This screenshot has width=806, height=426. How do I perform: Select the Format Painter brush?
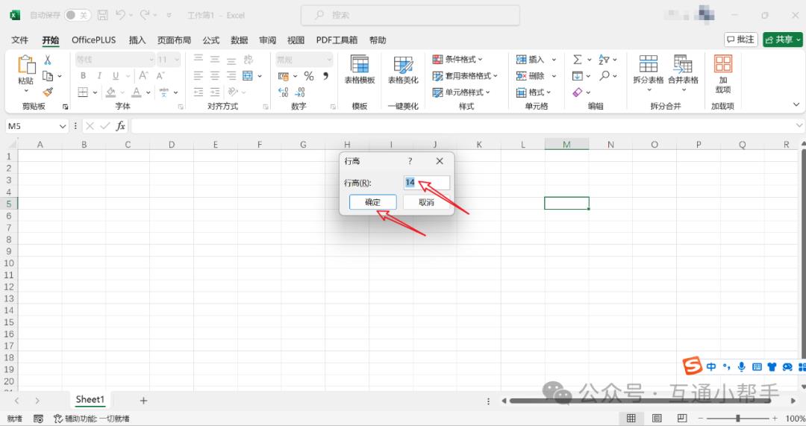(48, 92)
